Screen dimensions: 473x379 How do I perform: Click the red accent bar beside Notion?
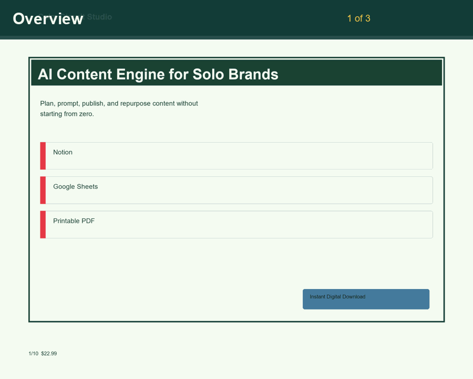tap(42, 155)
